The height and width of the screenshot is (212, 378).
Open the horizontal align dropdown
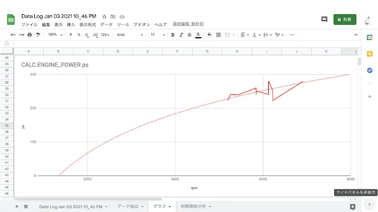[x=245, y=35]
